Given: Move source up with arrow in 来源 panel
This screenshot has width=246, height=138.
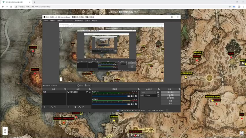Looking at the screenshot, I should coord(79,107).
